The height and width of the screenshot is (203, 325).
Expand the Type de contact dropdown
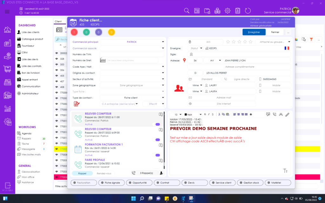tap(163, 98)
